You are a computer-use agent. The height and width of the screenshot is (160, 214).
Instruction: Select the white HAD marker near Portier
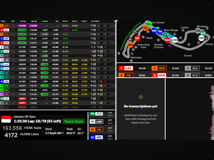click(201, 38)
